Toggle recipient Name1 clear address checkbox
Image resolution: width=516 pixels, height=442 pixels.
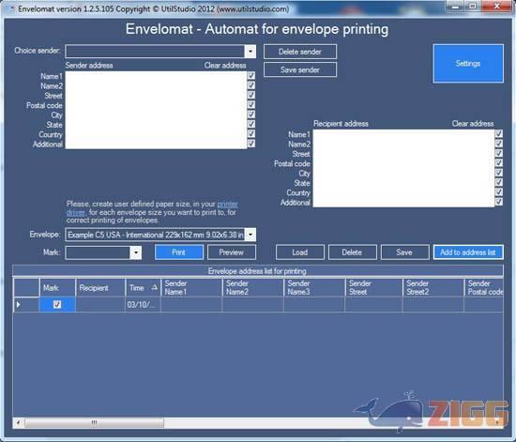[x=499, y=133]
